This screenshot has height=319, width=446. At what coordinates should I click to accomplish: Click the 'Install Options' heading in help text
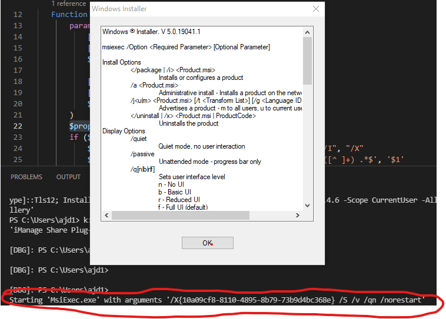121,62
